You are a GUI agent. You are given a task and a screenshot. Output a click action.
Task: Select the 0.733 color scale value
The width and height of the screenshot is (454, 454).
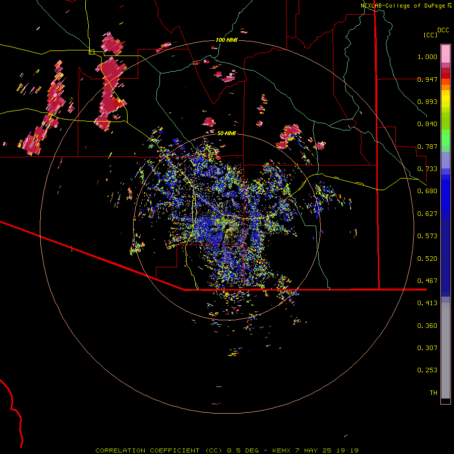(x=427, y=169)
